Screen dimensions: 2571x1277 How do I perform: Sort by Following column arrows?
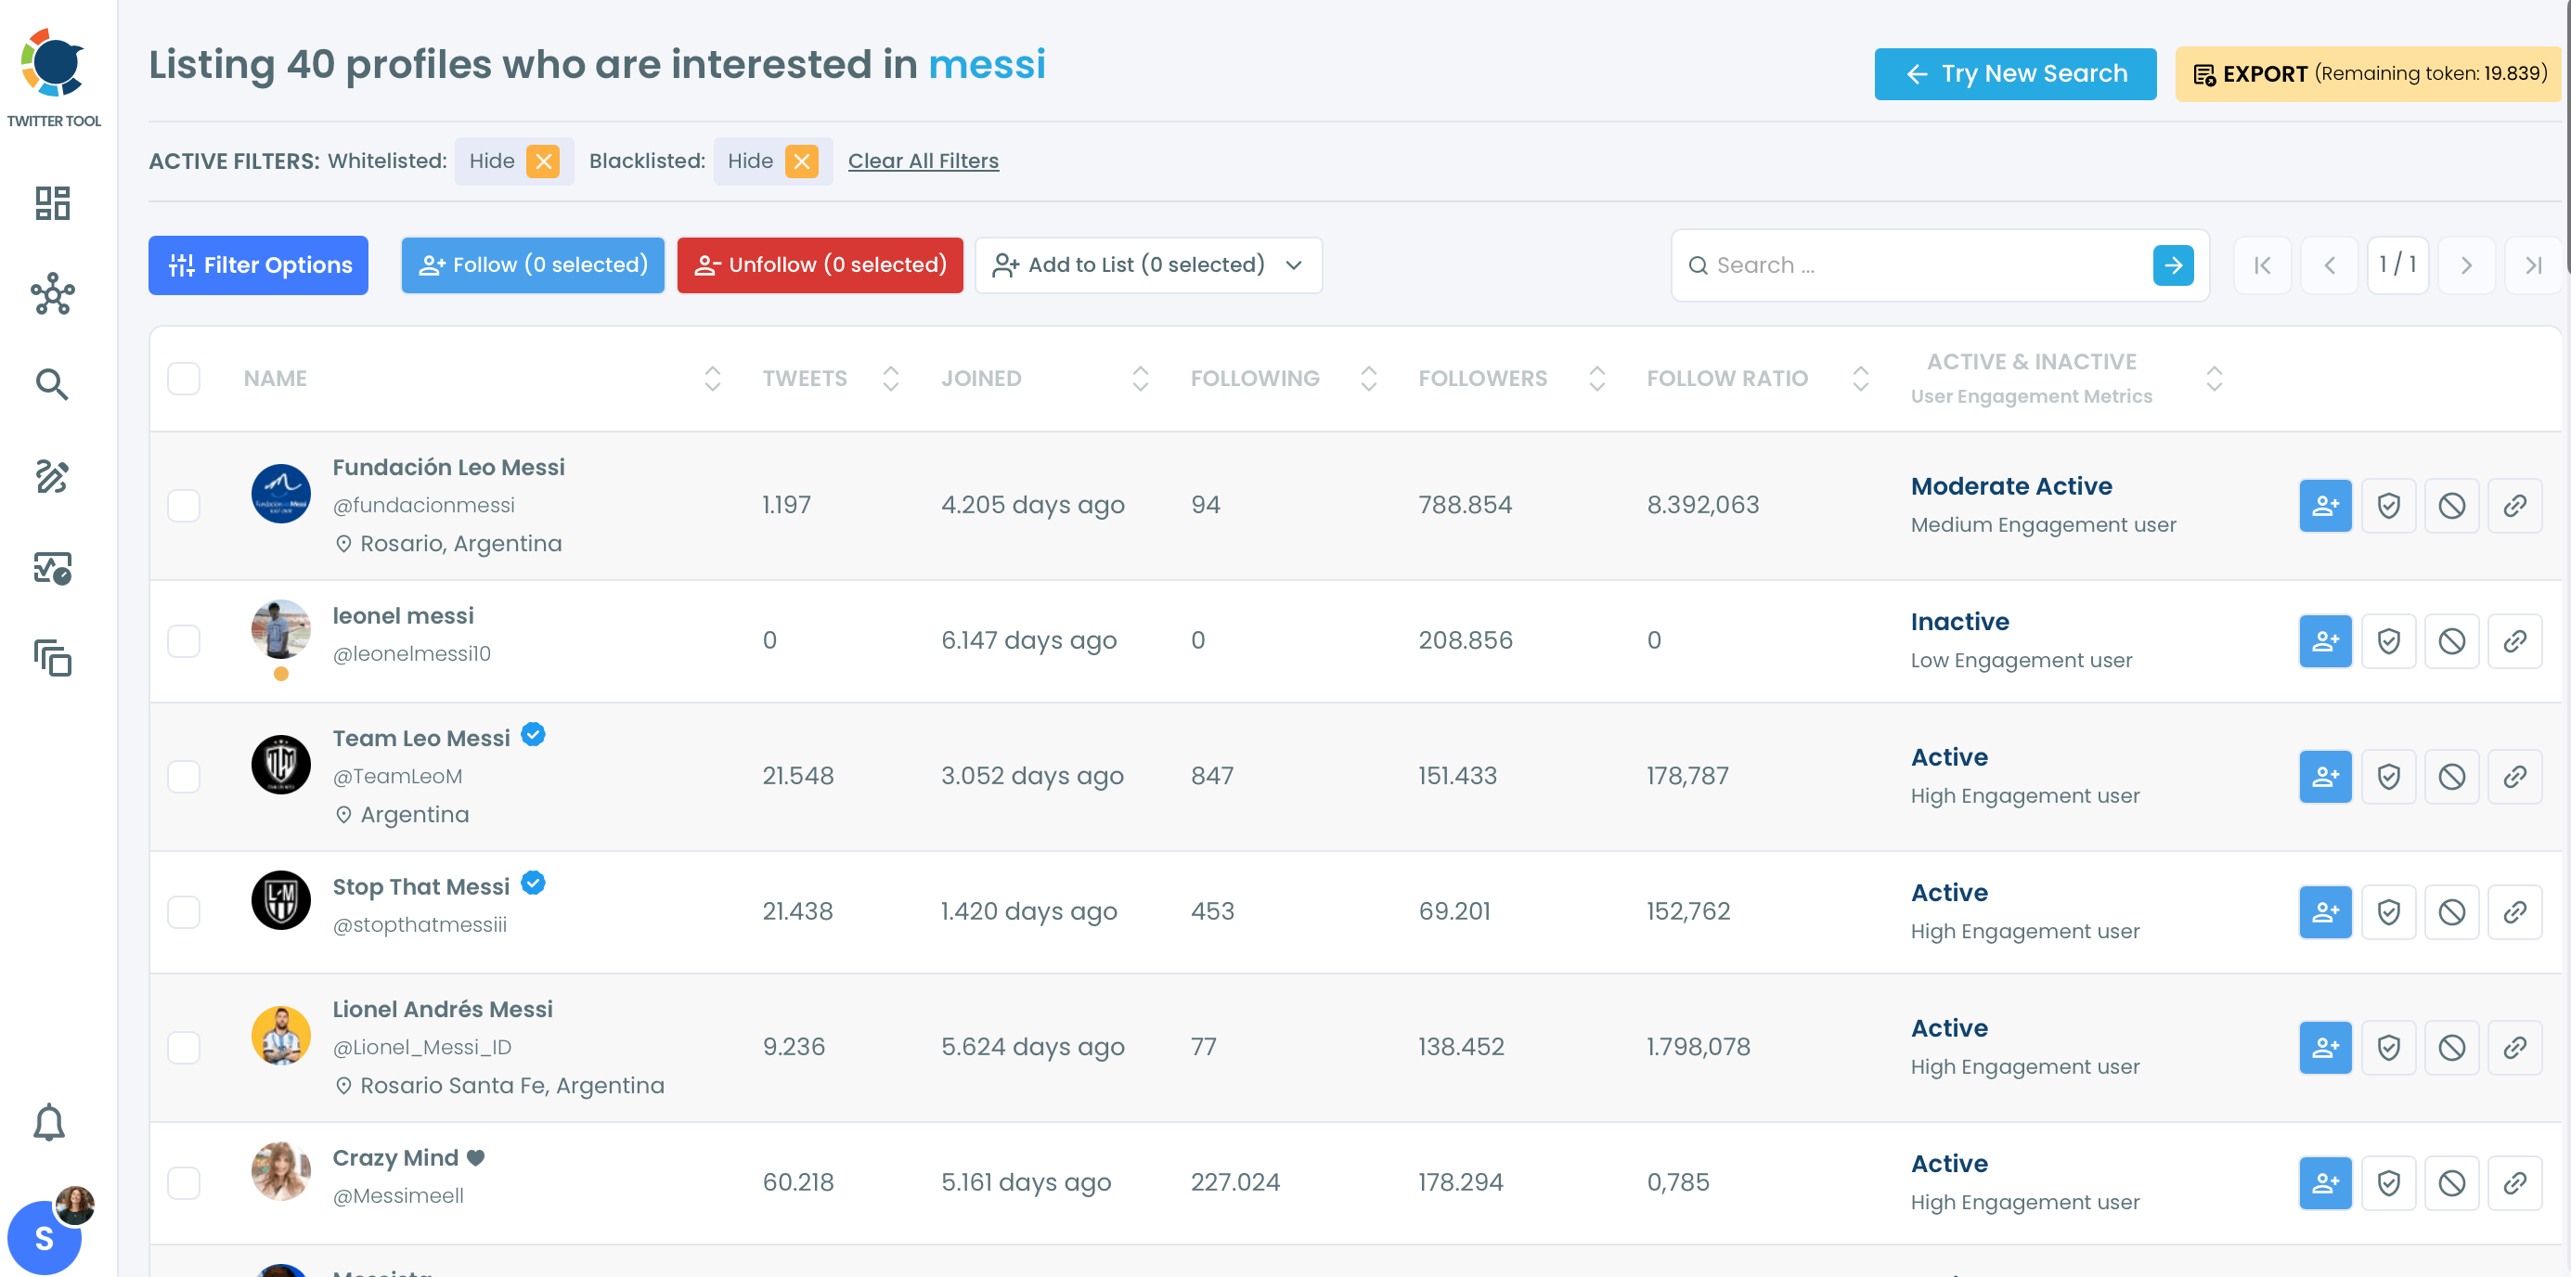pyautogui.click(x=1369, y=379)
